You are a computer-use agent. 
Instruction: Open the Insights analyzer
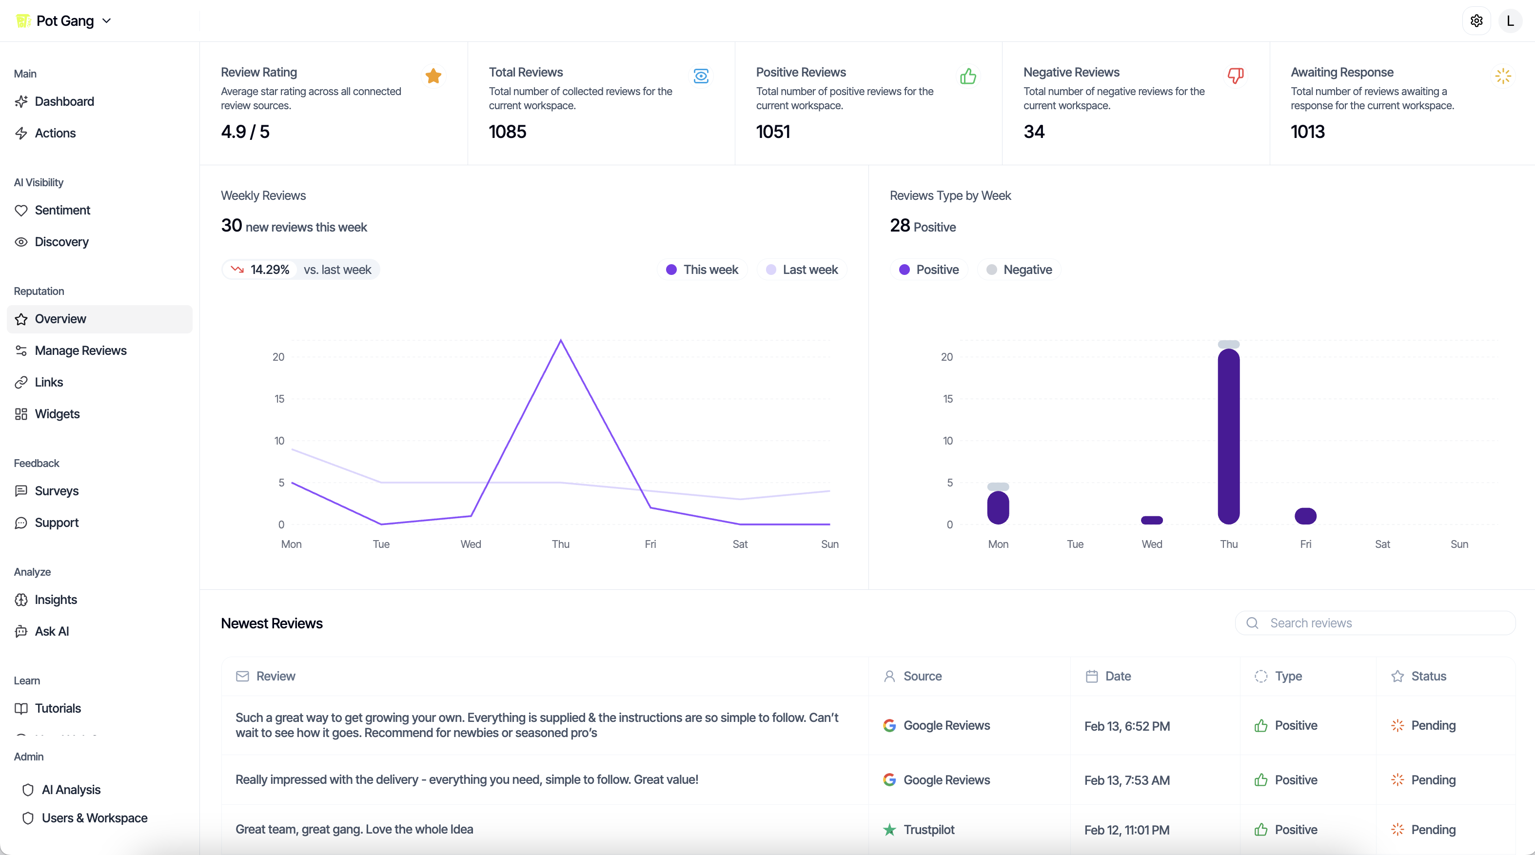click(56, 600)
